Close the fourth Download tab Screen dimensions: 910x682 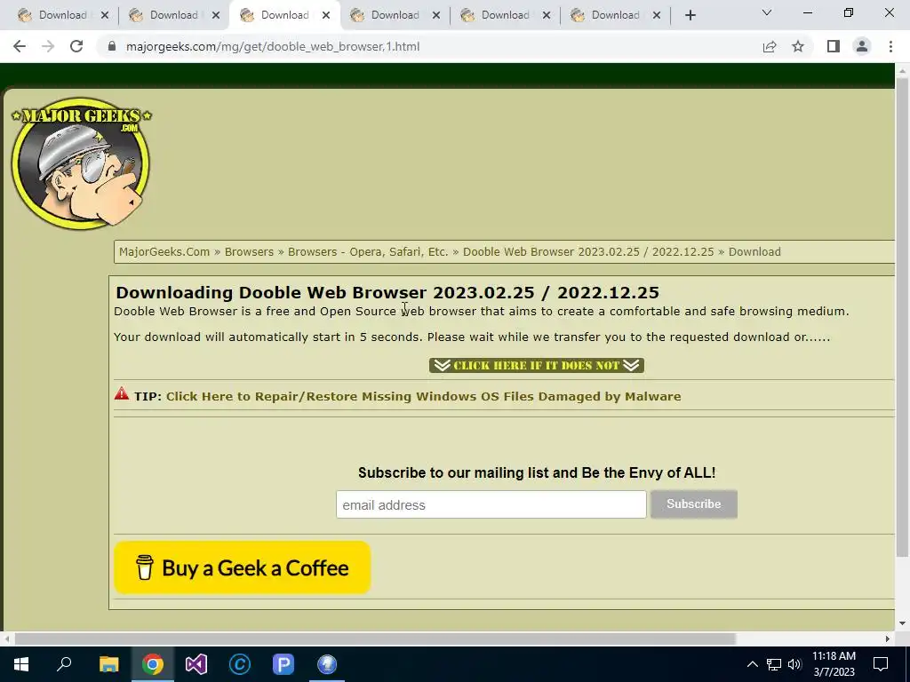coord(436,16)
